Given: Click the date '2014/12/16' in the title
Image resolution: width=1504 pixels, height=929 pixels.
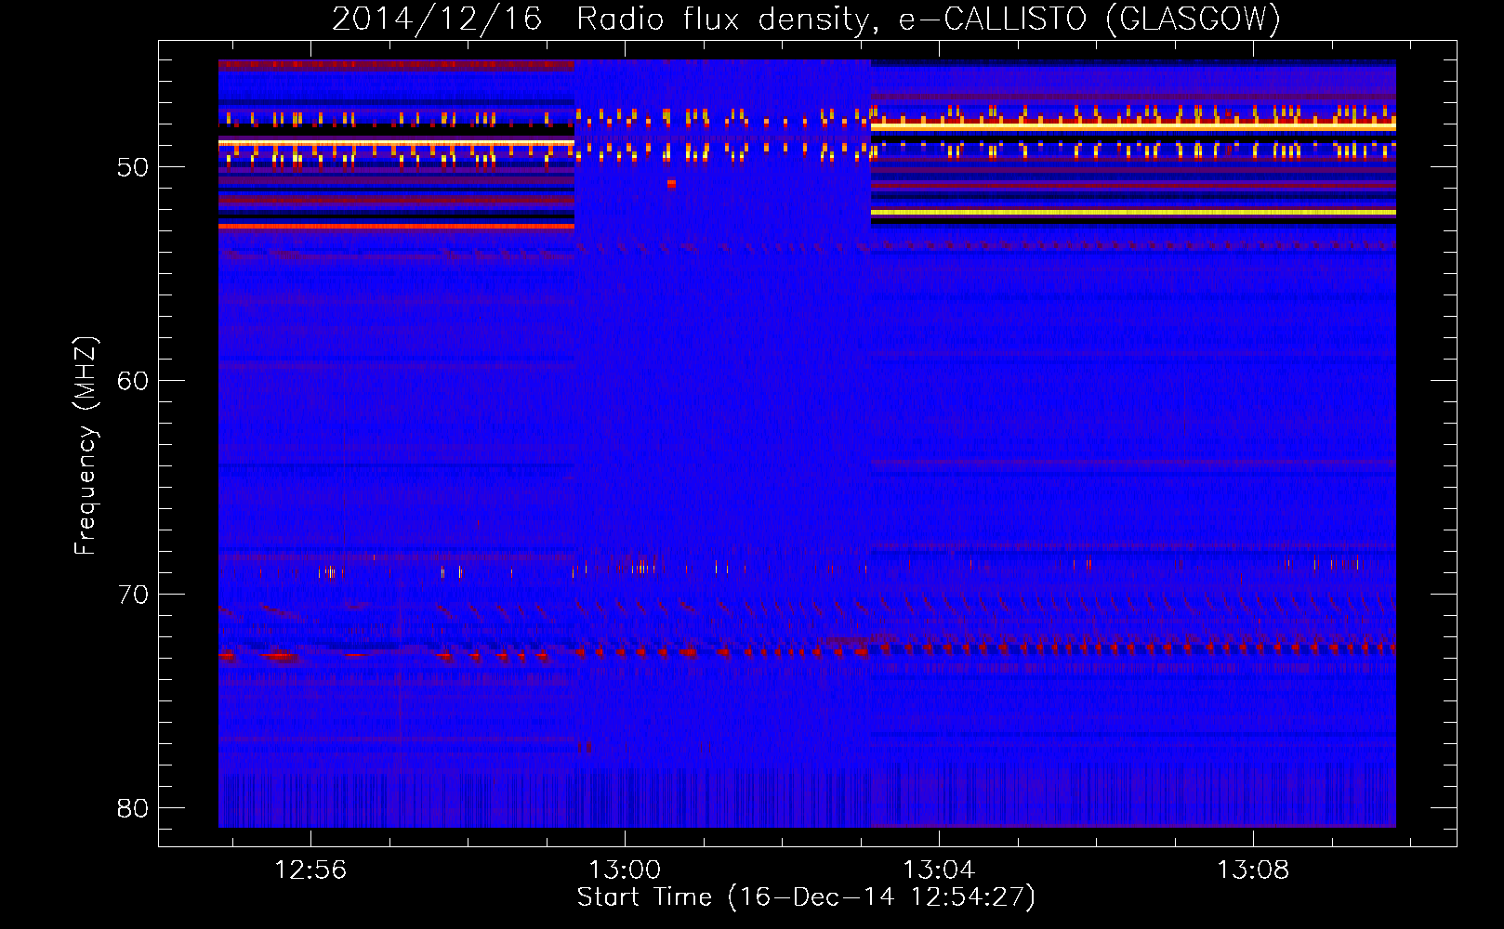Looking at the screenshot, I should coord(437,19).
